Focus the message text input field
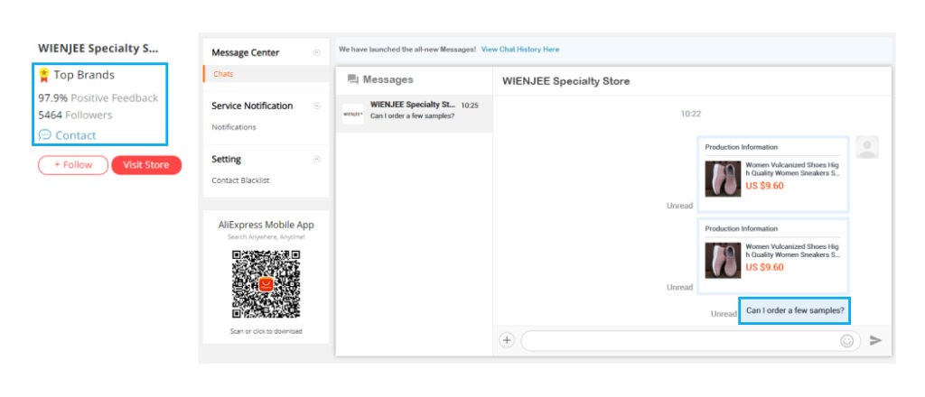This screenshot has width=925, height=397. [691, 341]
